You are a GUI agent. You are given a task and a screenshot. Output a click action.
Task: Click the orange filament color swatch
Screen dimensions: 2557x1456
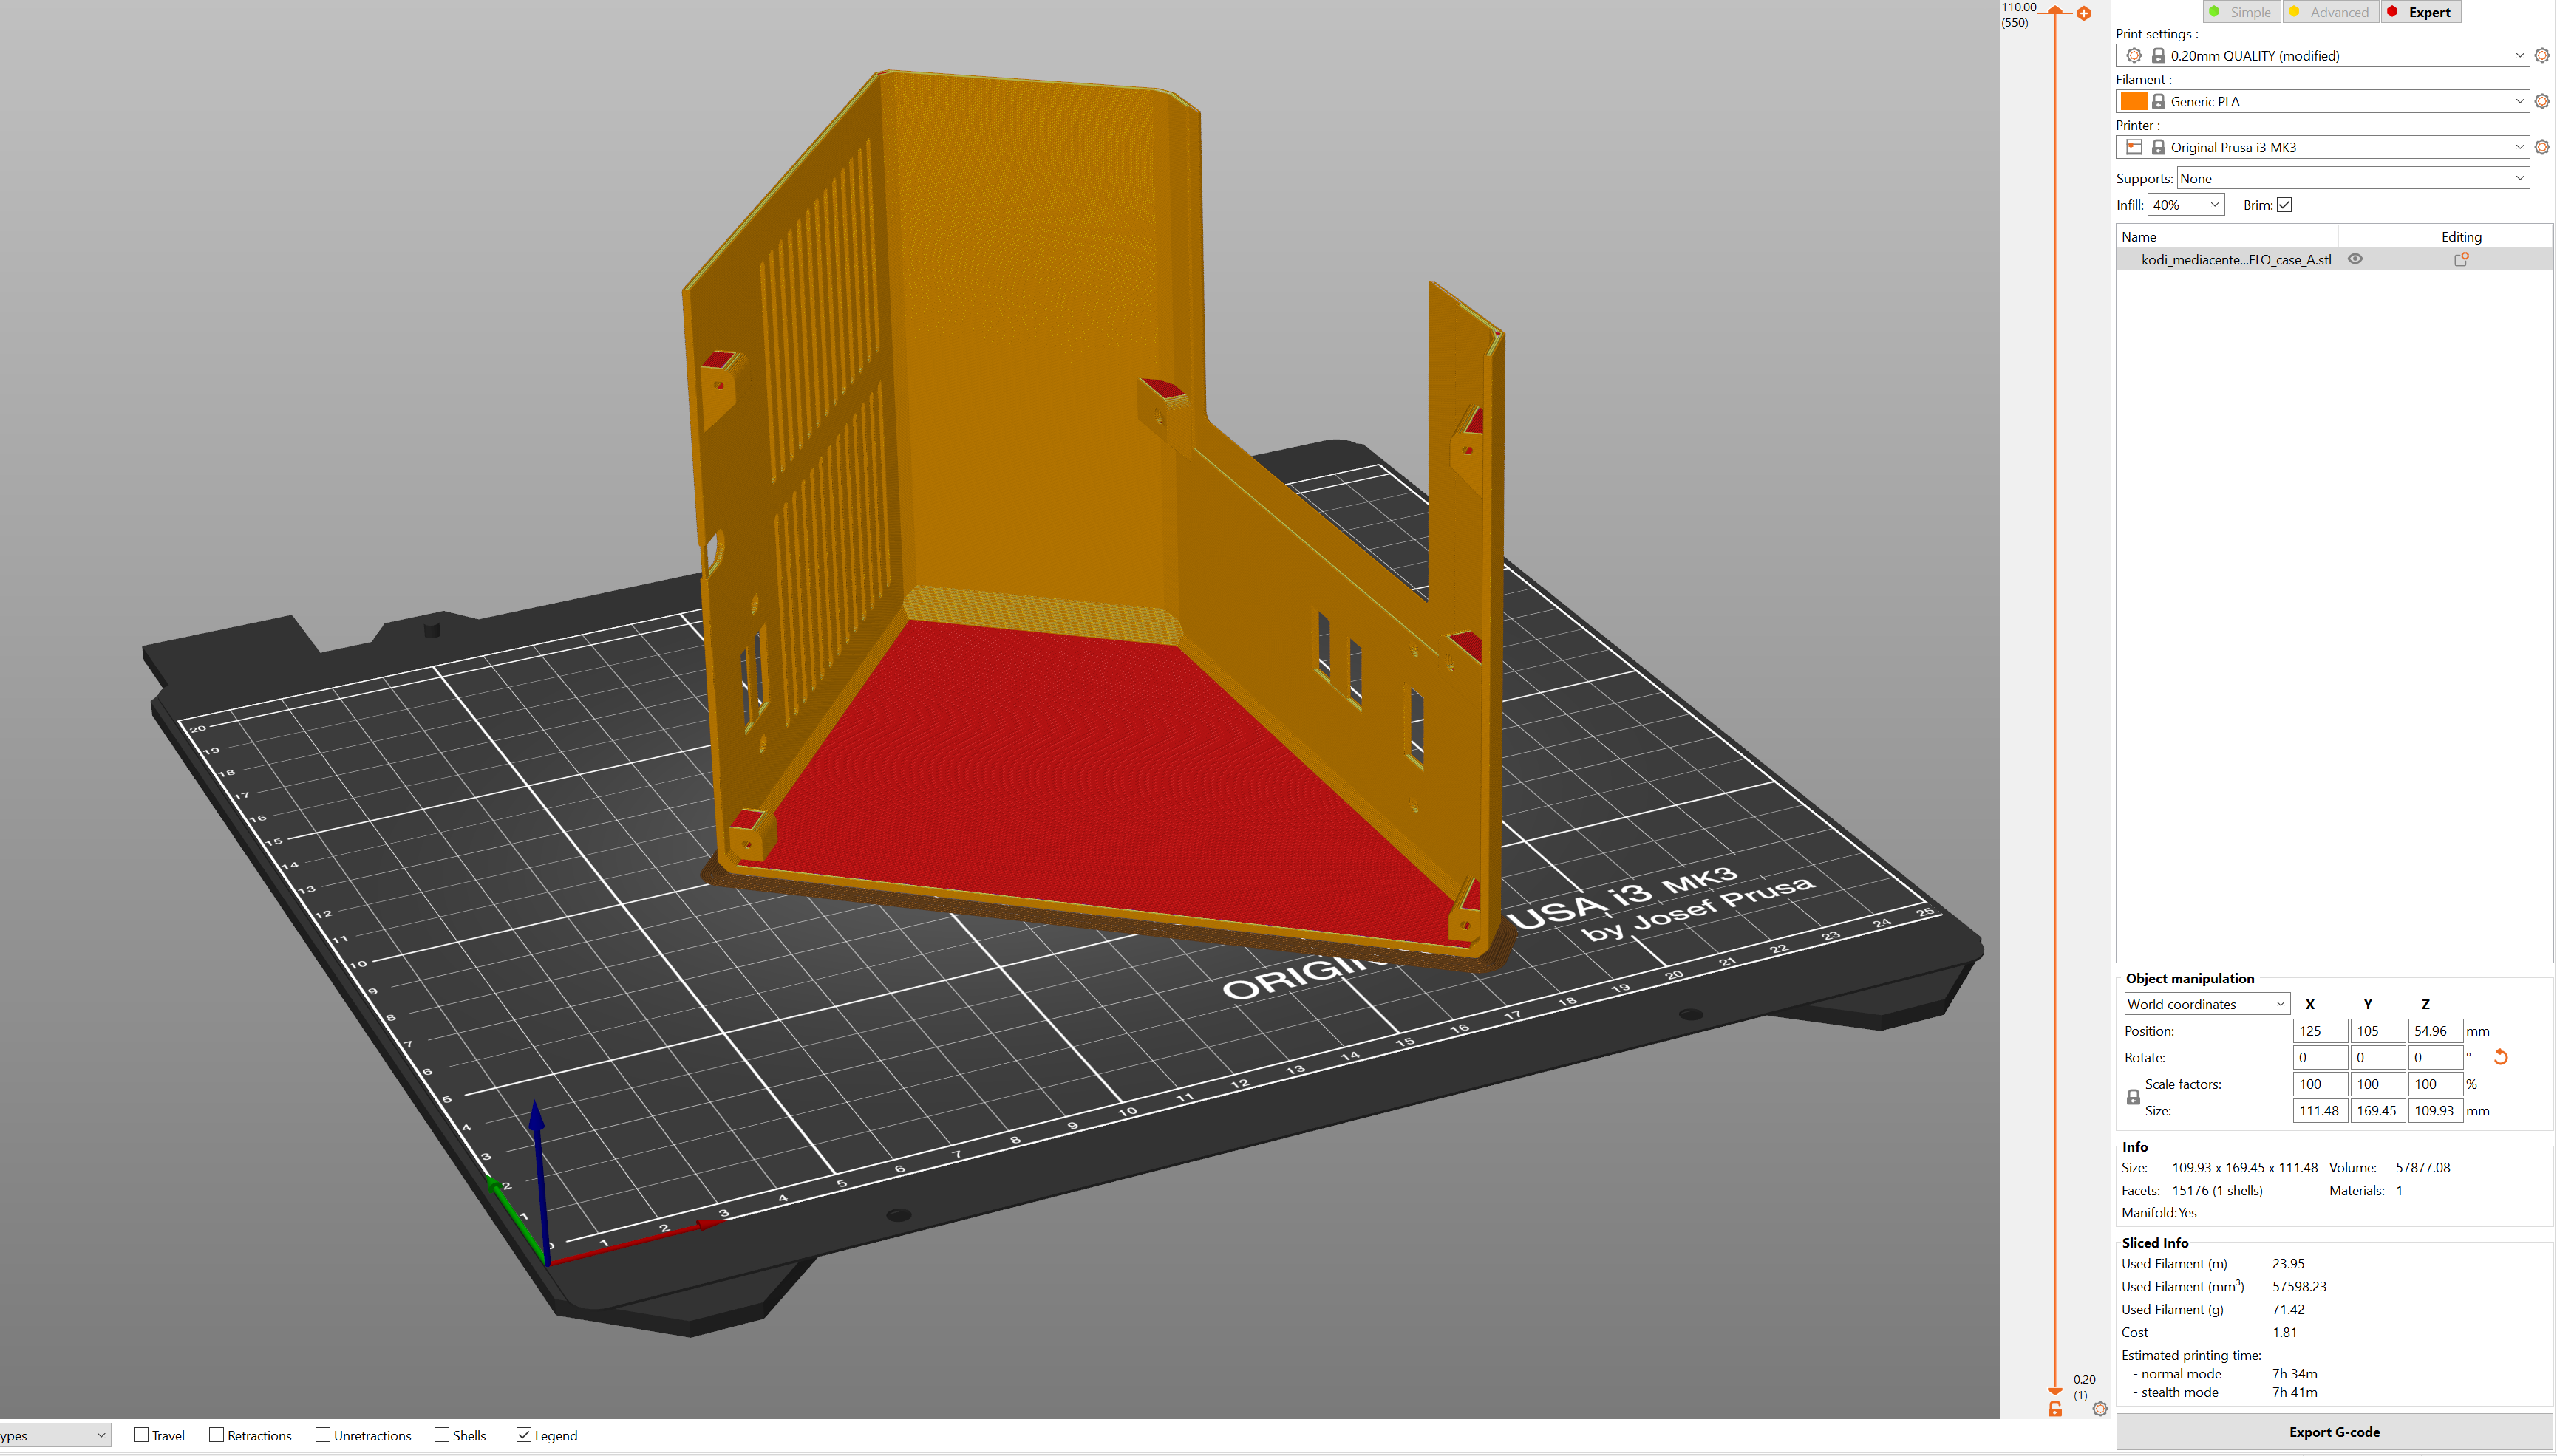pos(2135,101)
